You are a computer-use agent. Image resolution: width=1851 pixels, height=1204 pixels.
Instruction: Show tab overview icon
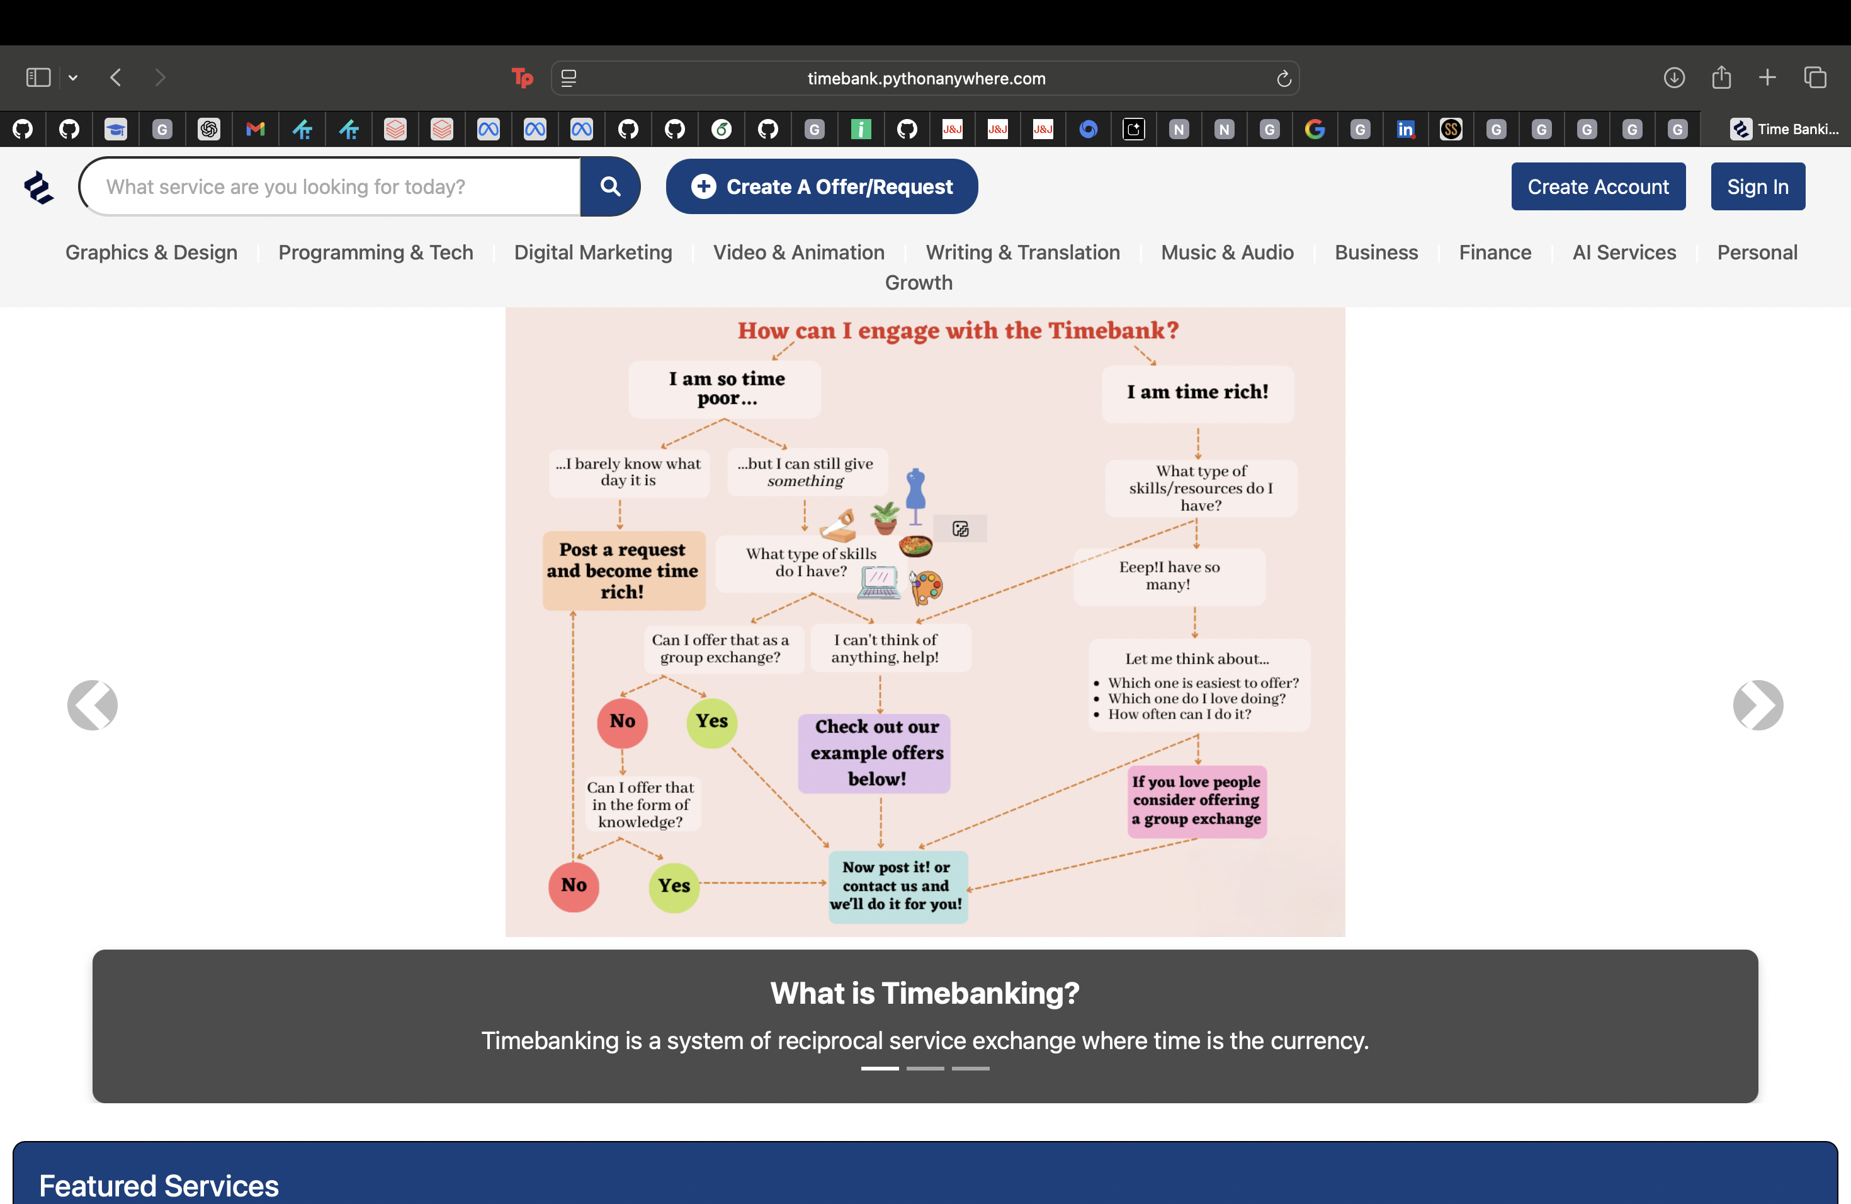point(1814,78)
